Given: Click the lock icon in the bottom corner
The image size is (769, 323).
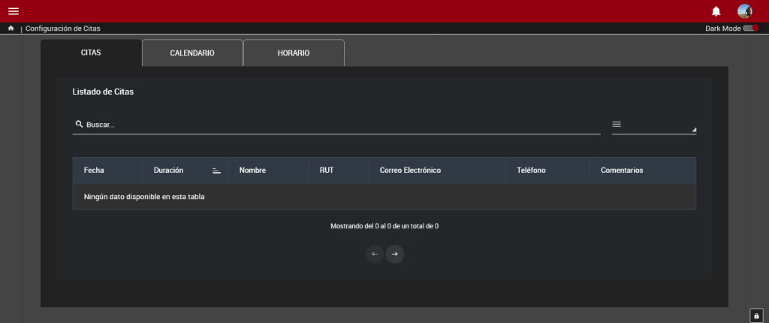Looking at the screenshot, I should point(756,315).
